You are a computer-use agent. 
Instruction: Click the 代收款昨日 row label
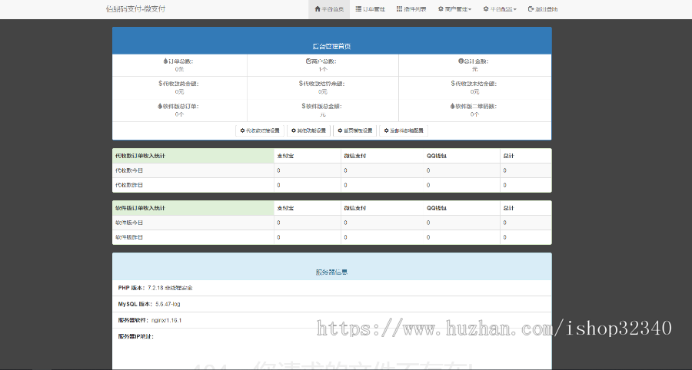[129, 185]
